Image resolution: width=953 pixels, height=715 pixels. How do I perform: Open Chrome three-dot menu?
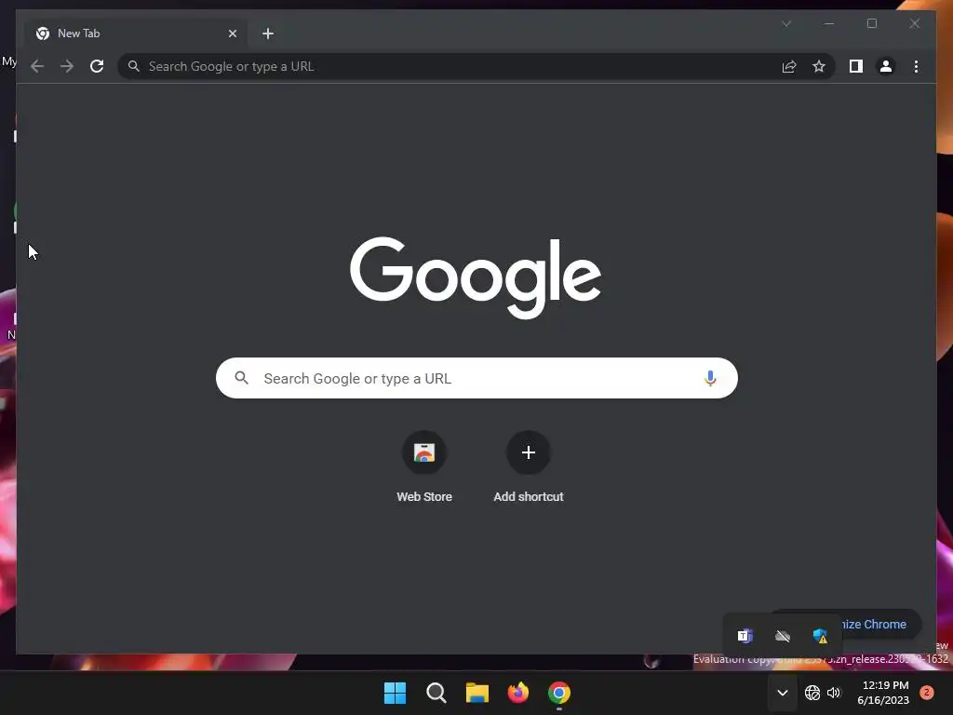point(916,66)
